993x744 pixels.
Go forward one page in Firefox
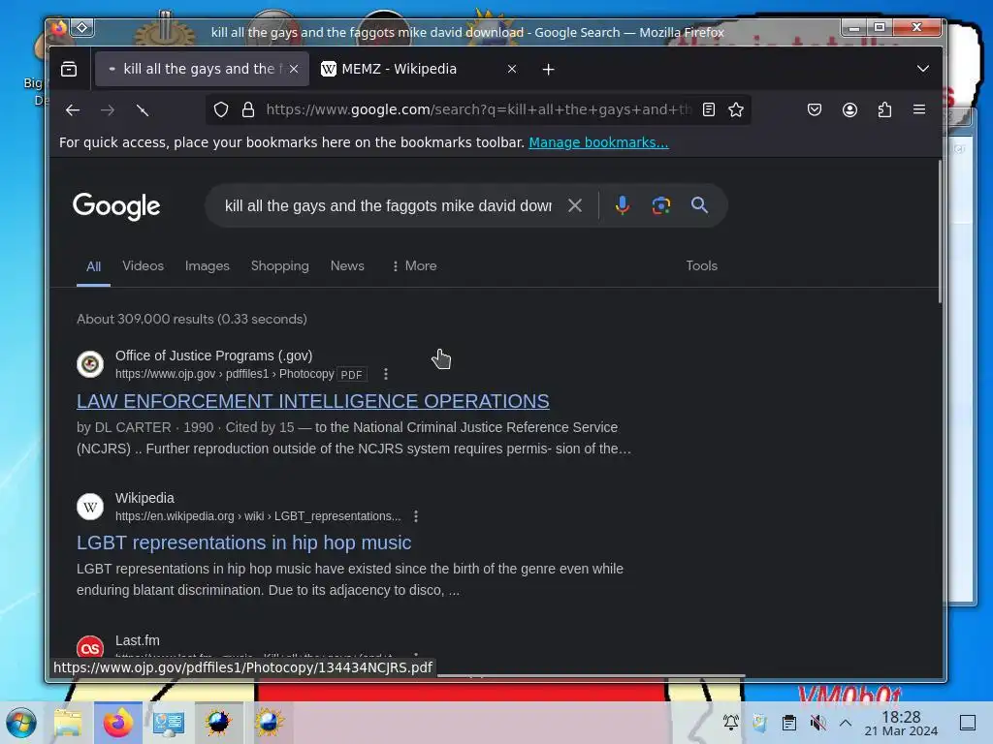pyautogui.click(x=108, y=110)
